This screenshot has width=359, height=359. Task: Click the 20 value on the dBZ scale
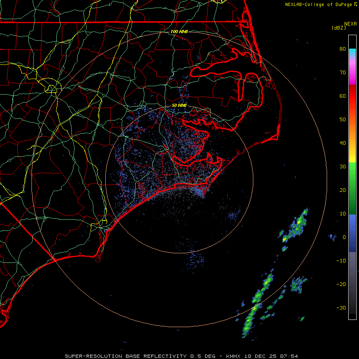click(343, 190)
